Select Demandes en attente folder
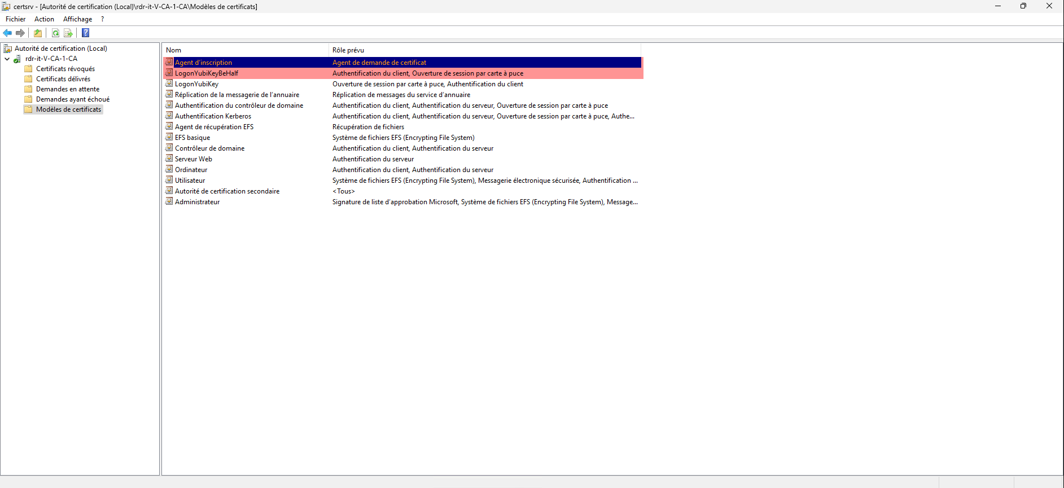 pyautogui.click(x=67, y=89)
